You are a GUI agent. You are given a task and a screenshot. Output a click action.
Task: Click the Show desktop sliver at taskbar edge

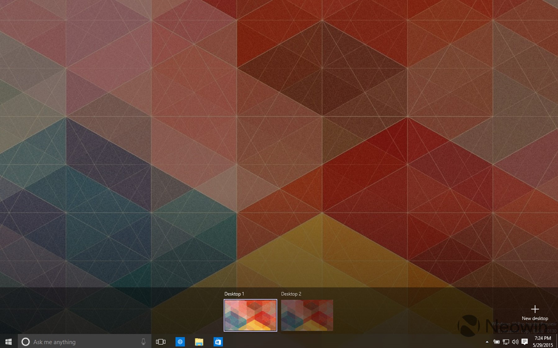pos(557,342)
